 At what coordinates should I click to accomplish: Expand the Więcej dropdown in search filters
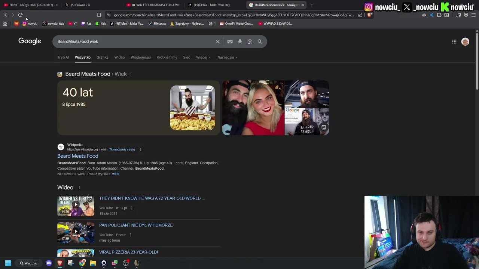203,58
